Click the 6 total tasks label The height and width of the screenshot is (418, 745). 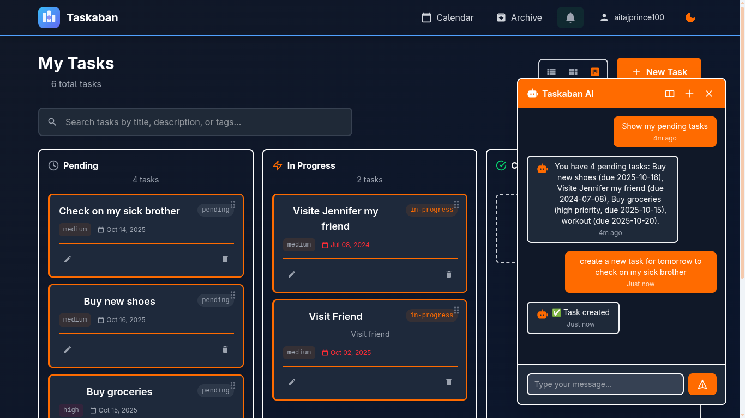(76, 84)
